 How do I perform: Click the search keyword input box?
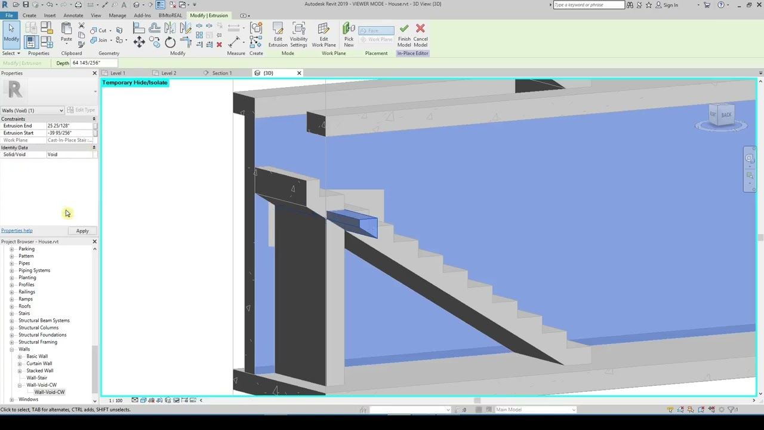589,5
